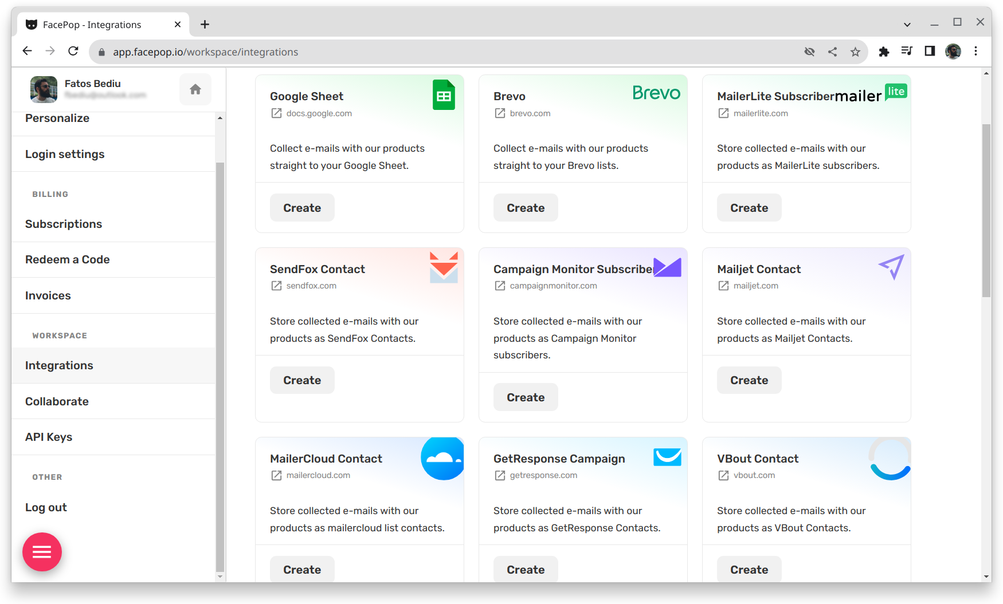Click the Campaign Monitor envelope logo
The image size is (1003, 604).
coord(667,267)
